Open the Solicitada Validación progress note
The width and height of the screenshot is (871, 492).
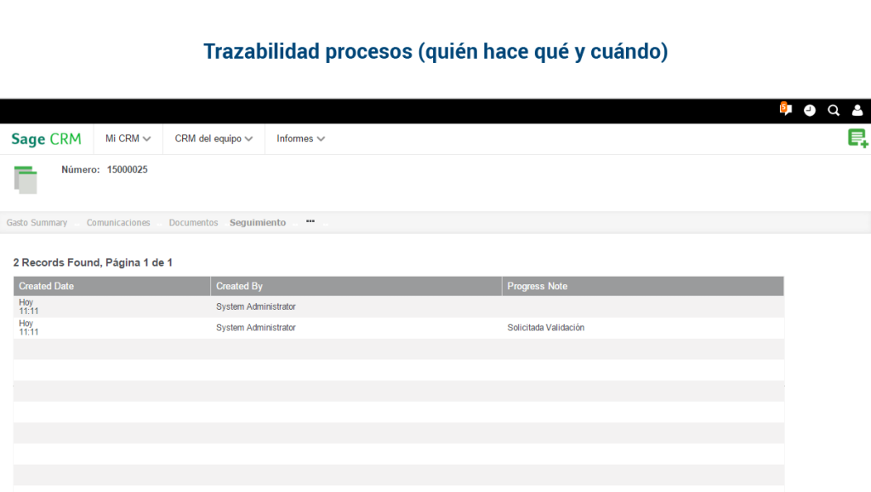coord(545,327)
